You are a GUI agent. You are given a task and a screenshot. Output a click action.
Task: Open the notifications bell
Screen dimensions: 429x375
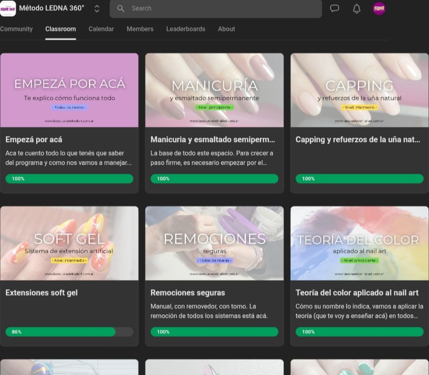(357, 8)
